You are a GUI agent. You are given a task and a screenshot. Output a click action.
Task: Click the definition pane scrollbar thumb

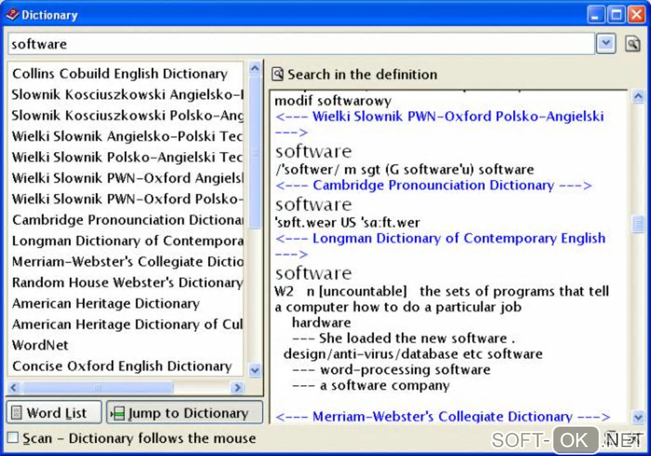[638, 224]
